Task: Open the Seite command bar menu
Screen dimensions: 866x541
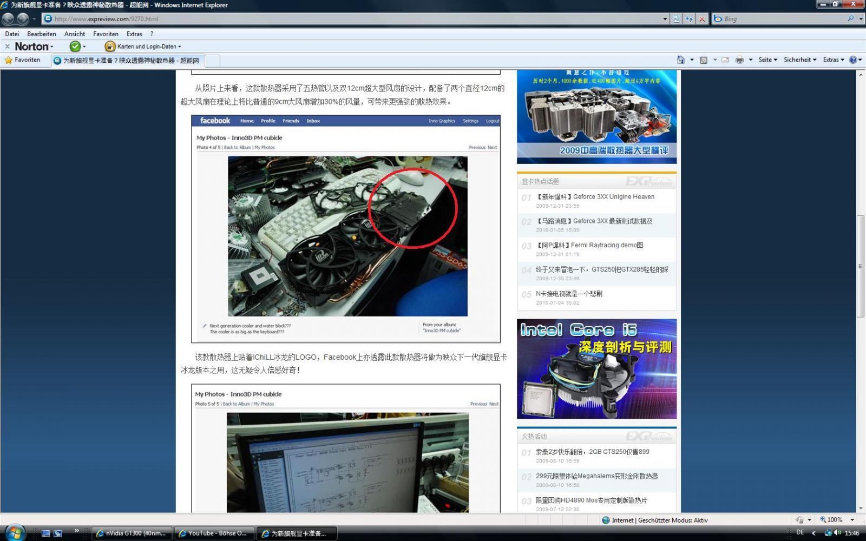Action: pos(767,60)
